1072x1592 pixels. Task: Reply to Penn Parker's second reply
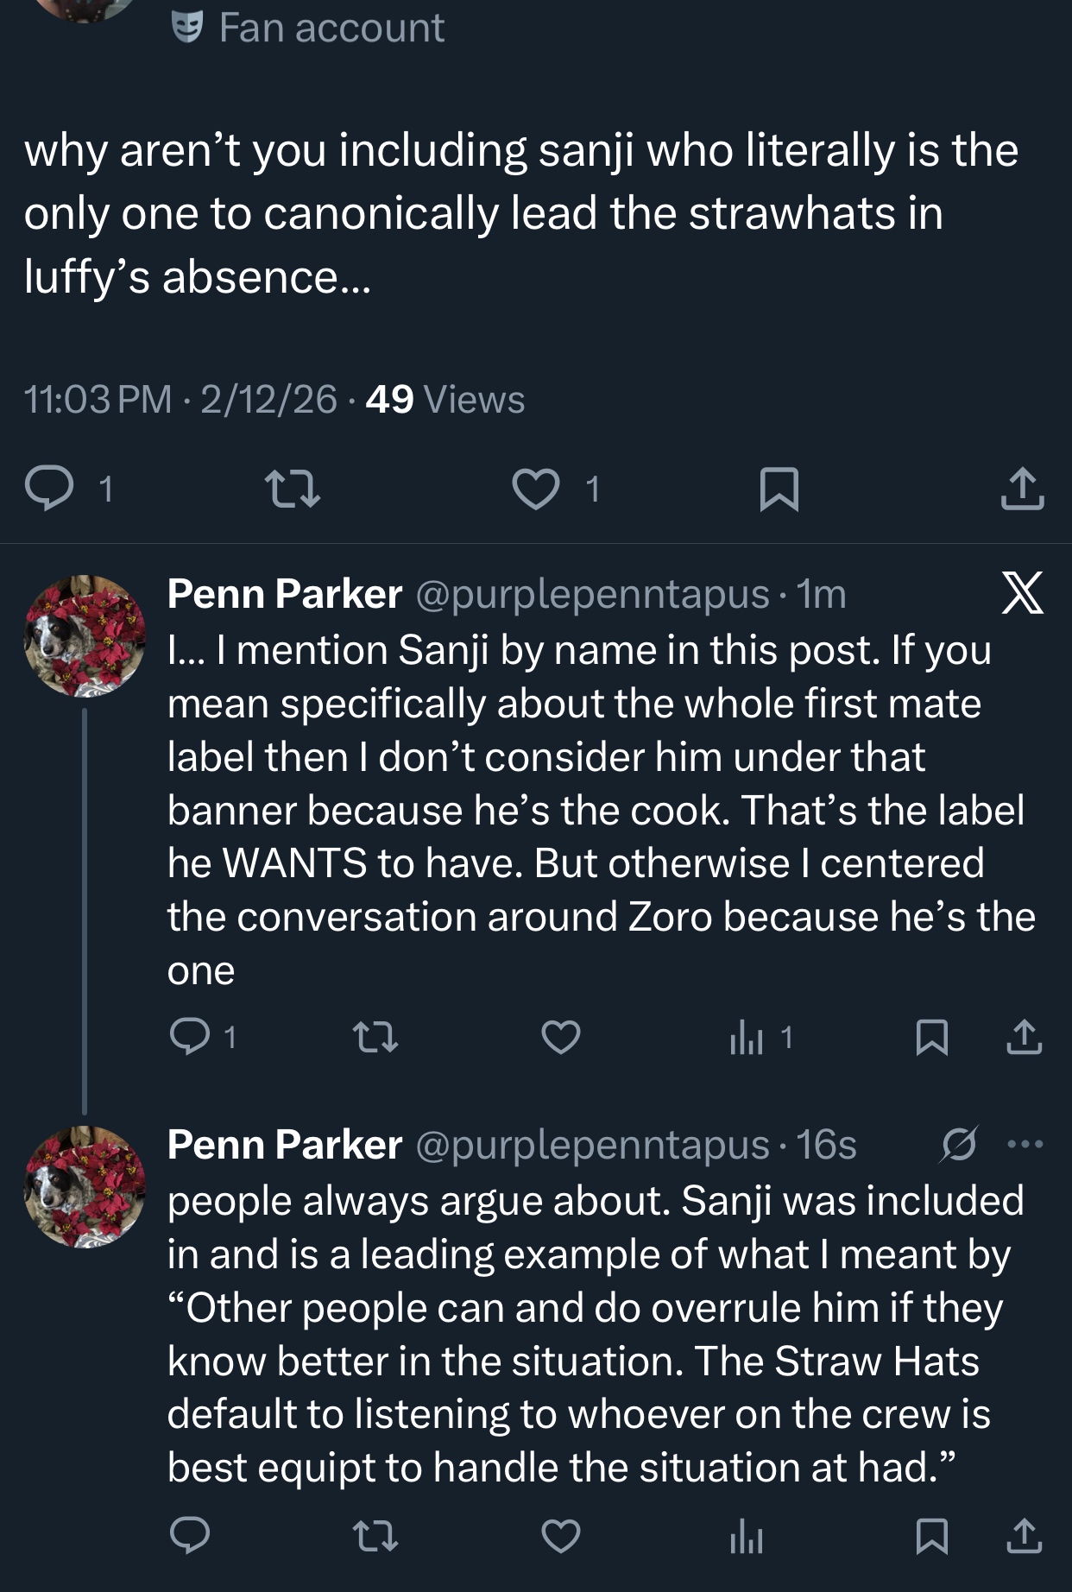click(189, 1536)
